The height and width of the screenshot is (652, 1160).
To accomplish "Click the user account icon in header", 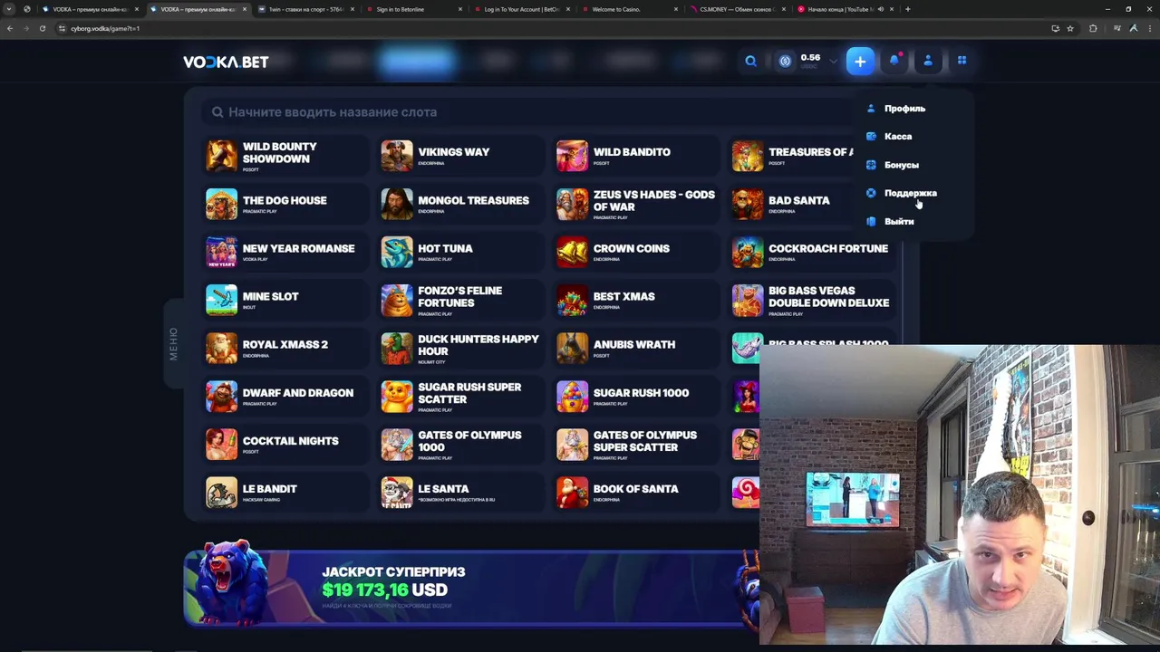I will [928, 61].
